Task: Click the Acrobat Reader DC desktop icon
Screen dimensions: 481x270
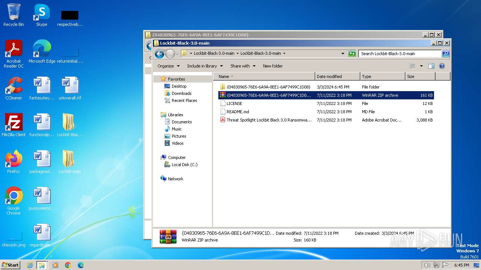Action: pos(14,54)
